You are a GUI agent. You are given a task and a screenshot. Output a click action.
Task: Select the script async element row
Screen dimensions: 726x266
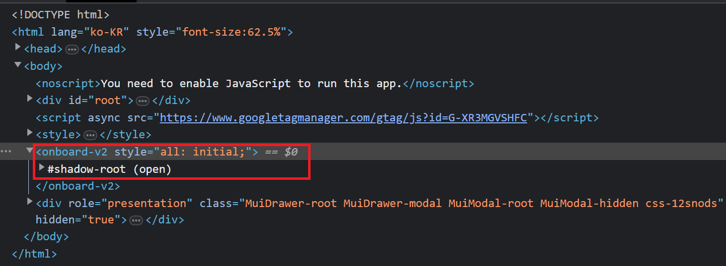pos(317,117)
